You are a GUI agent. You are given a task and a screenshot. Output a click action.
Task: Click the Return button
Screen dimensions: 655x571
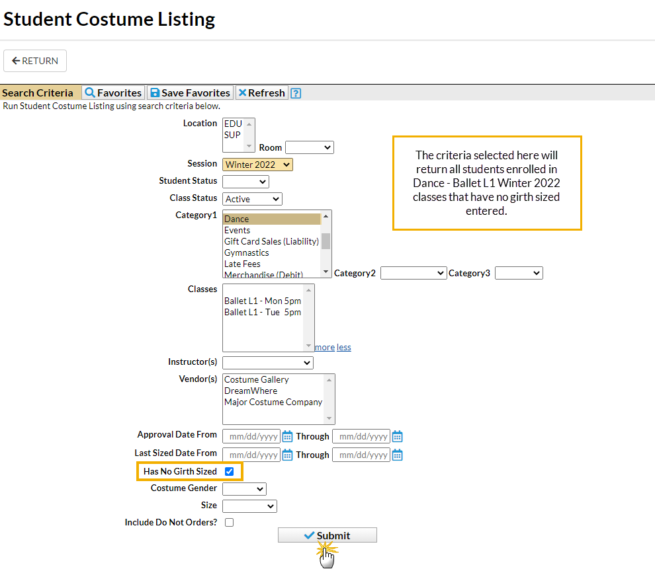click(x=35, y=61)
